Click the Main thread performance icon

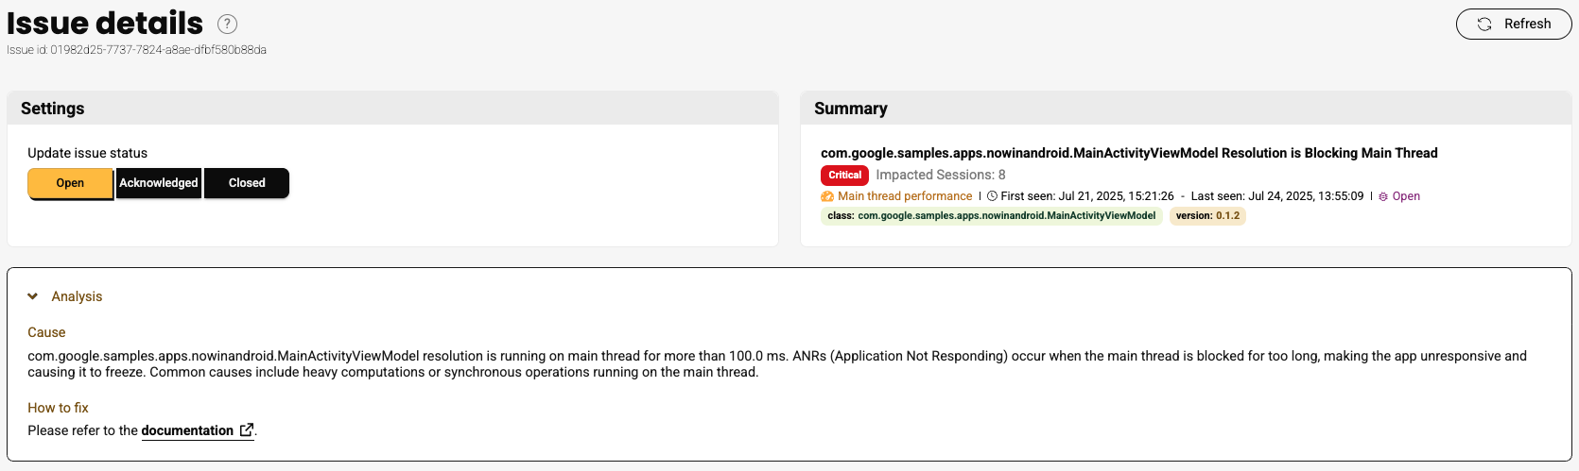(827, 196)
